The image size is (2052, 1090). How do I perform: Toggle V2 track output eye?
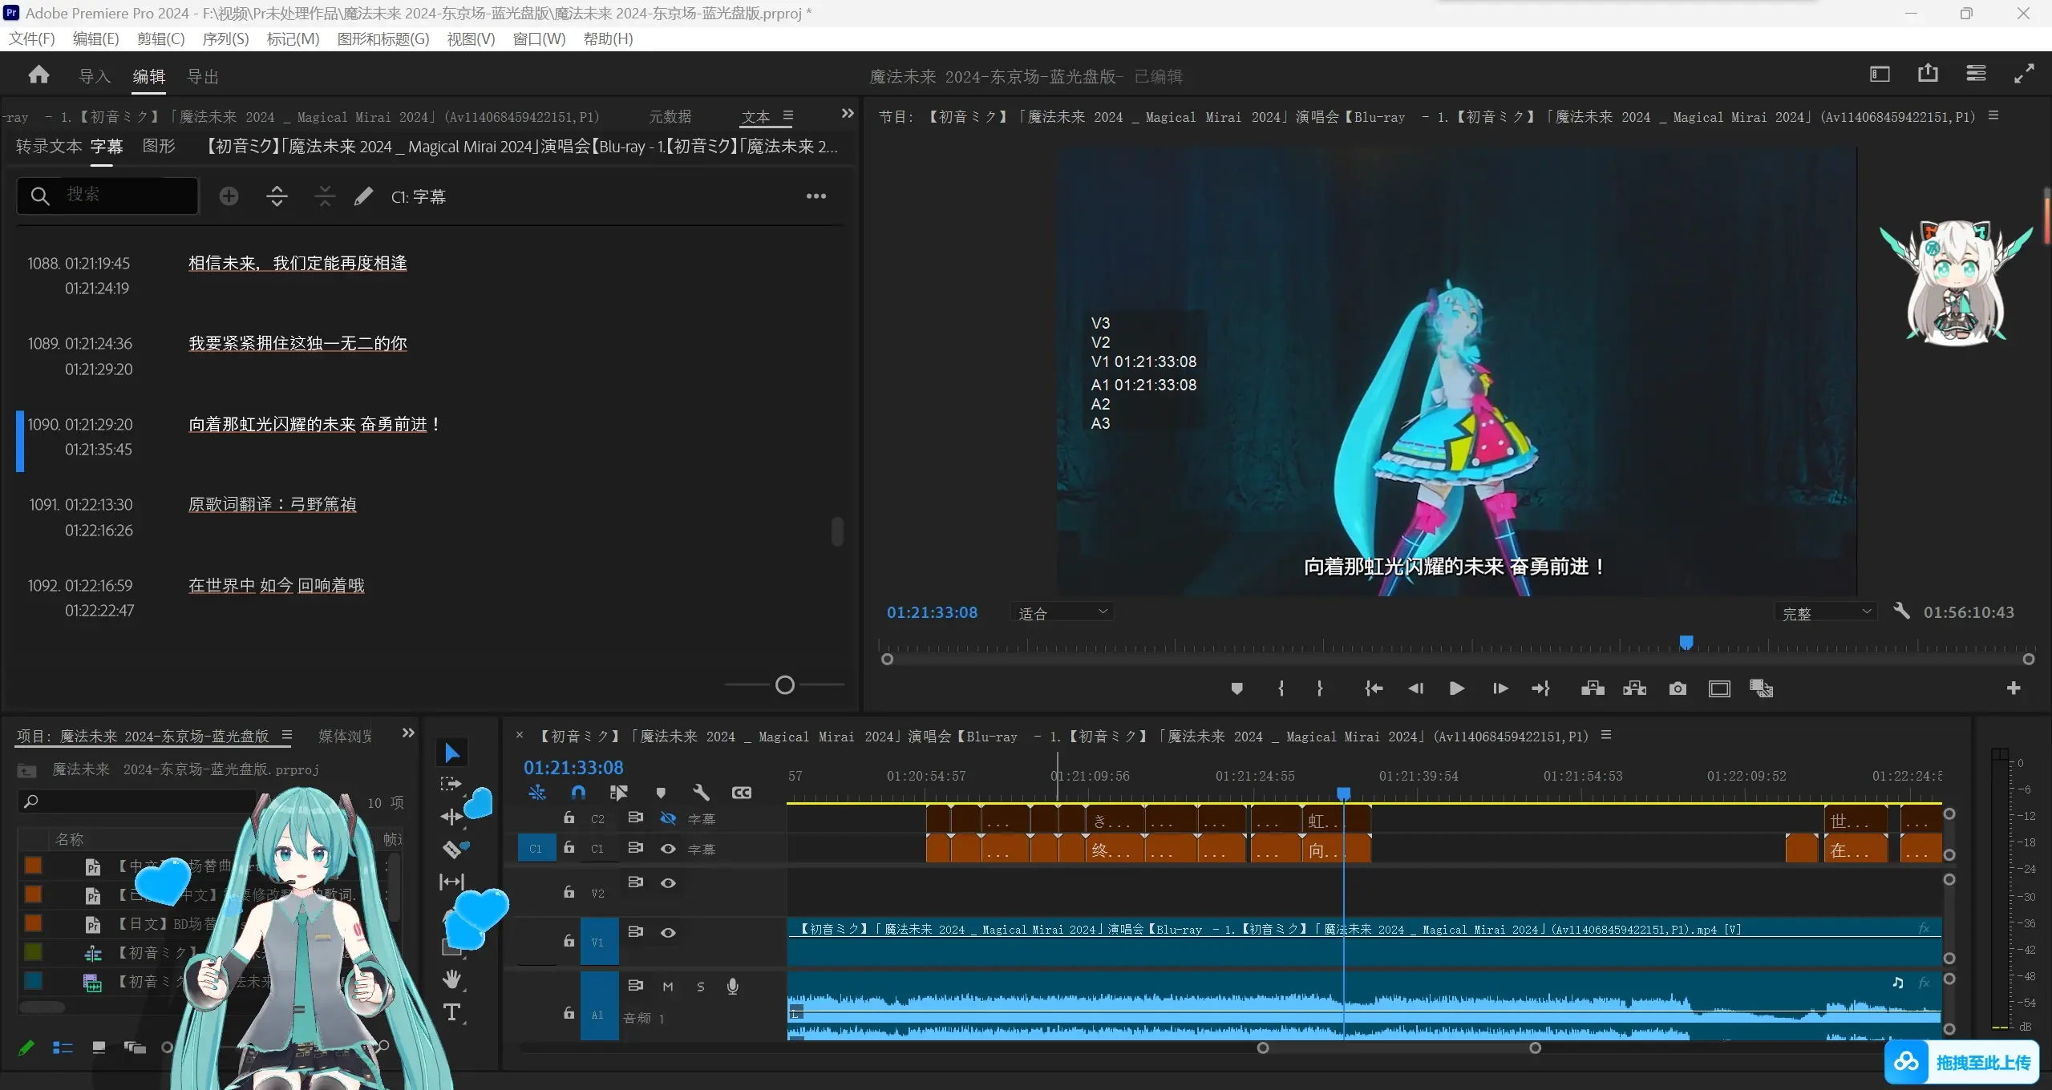(668, 882)
